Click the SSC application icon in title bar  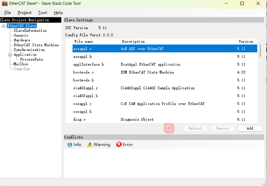pos(5,3)
